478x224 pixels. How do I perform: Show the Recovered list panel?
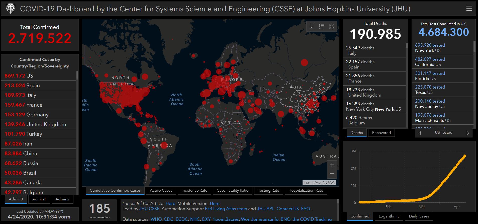coord(381,133)
